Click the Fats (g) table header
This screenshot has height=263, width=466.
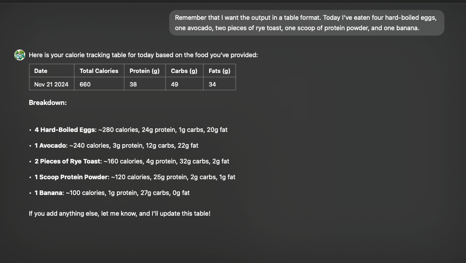tap(220, 71)
